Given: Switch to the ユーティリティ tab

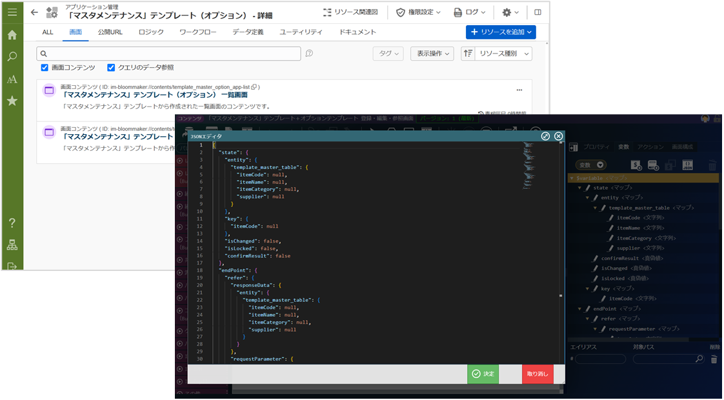Looking at the screenshot, I should (301, 32).
